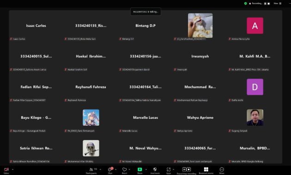291x175 pixels.
Task: Pause recording from bottom toolbar
Action: pos(184,169)
